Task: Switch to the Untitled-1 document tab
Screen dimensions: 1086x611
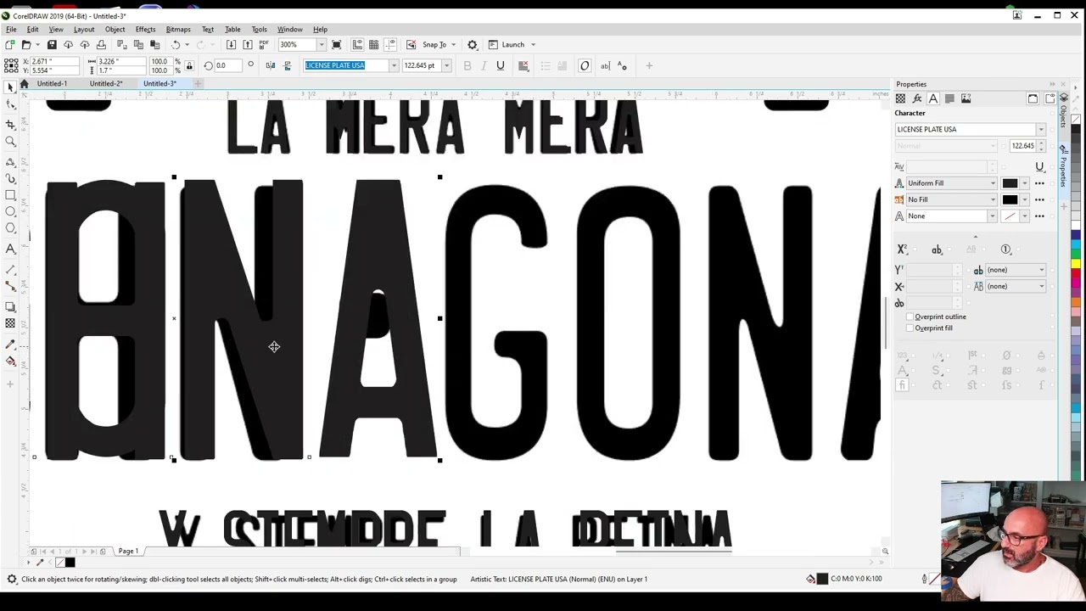Action: (x=52, y=83)
